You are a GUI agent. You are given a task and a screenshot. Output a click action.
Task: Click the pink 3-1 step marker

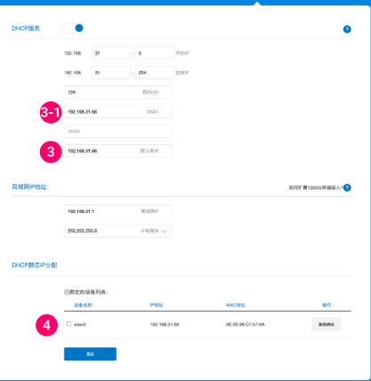pyautogui.click(x=51, y=112)
